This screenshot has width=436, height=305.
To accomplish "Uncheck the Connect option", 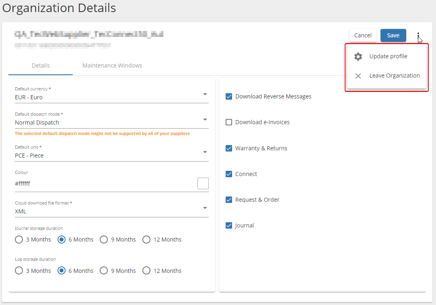I will point(229,174).
